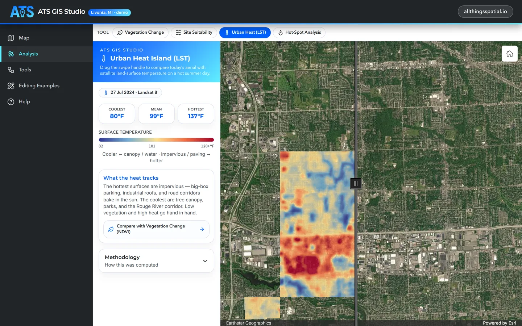Click the map Home extent icon
Image resolution: width=522 pixels, height=326 pixels.
click(x=509, y=54)
